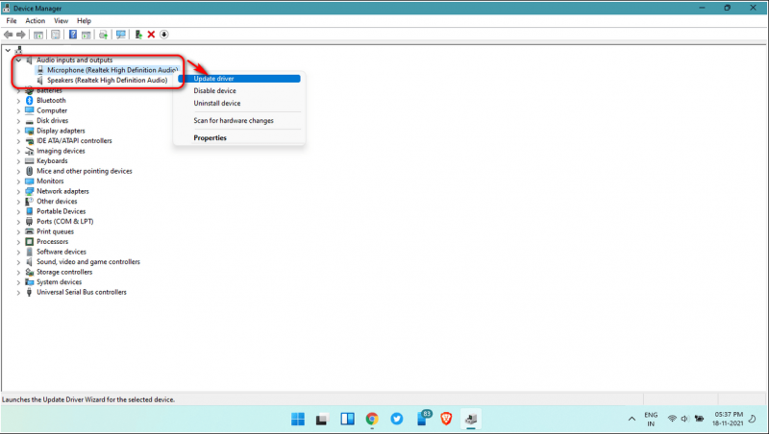Click the Forward arrow in the toolbar
Viewport: 769px width, 434px height.
click(20, 35)
